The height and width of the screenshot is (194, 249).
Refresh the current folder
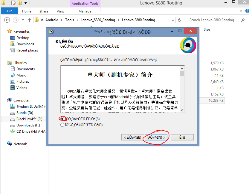coord(179,20)
